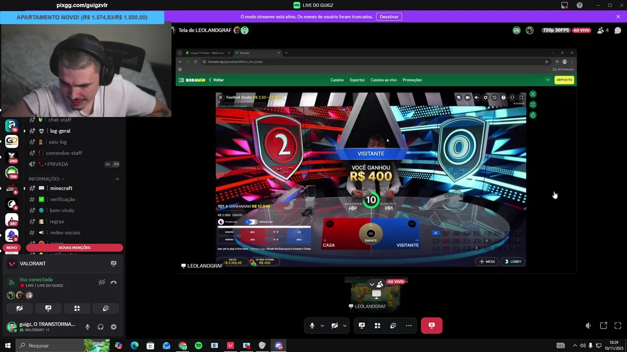Jump to NOVAS MENÇÕES
Viewport: 627px width, 352px height.
[x=74, y=248]
